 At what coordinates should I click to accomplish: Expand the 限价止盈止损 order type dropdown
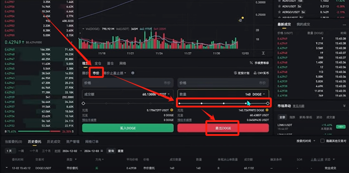[125, 73]
